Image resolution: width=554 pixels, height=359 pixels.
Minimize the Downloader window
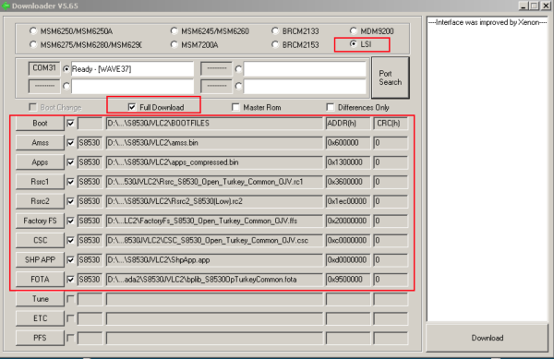pos(523,6)
